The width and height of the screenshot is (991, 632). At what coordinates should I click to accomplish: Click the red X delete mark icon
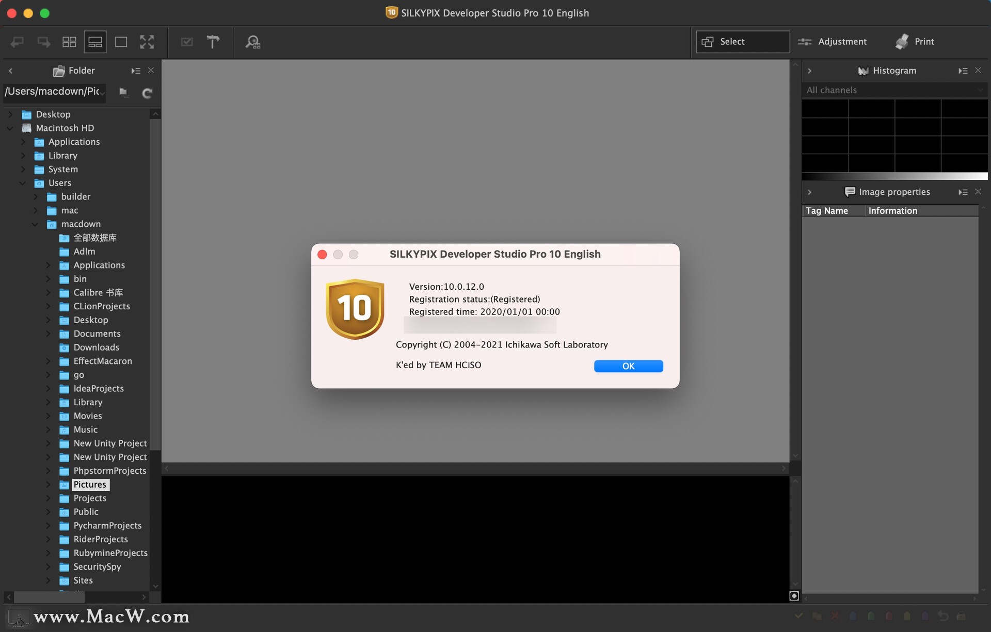[x=835, y=616]
